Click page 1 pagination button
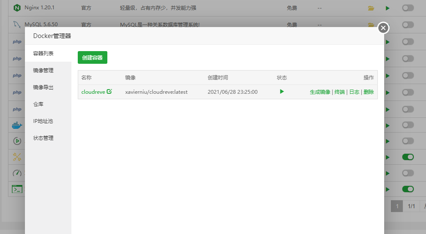 point(397,206)
